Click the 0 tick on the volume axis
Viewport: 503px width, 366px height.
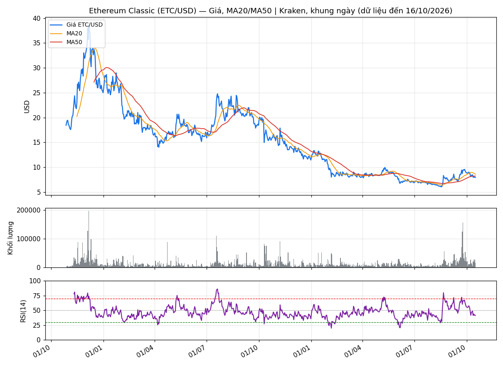tap(39, 267)
